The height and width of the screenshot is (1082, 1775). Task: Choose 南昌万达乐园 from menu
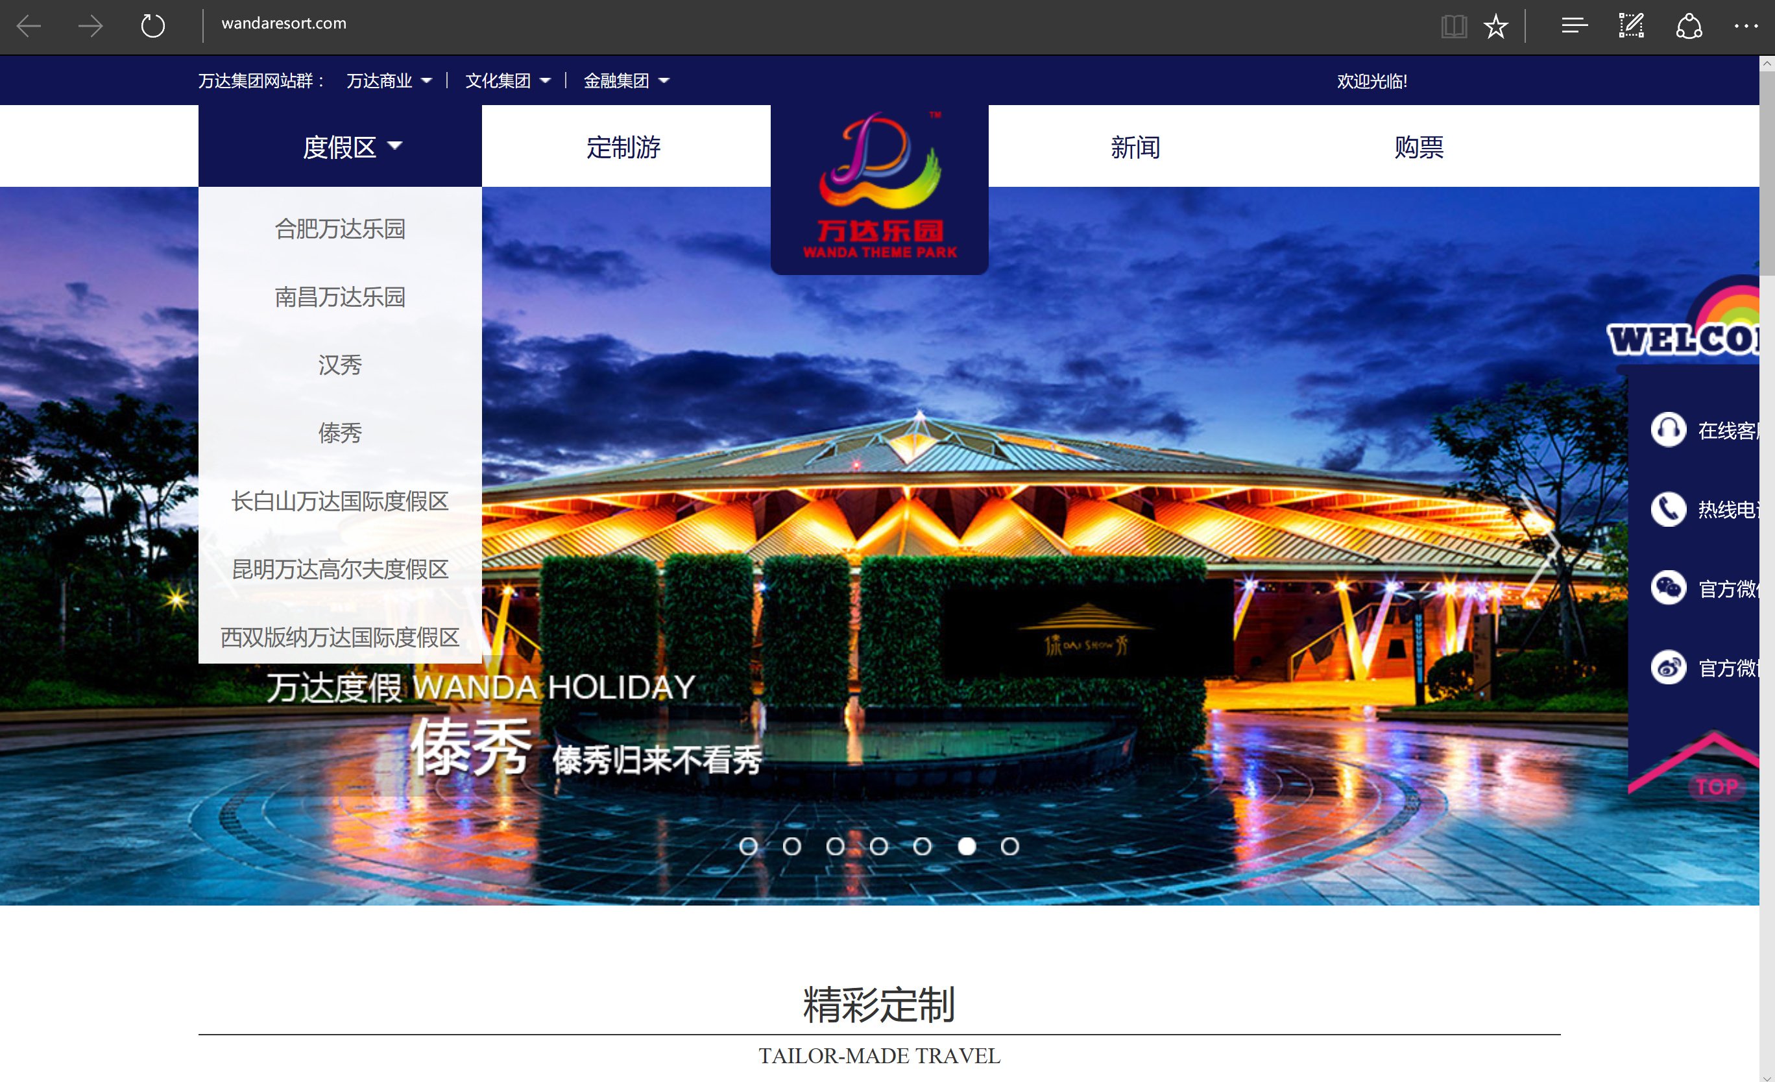coord(340,297)
